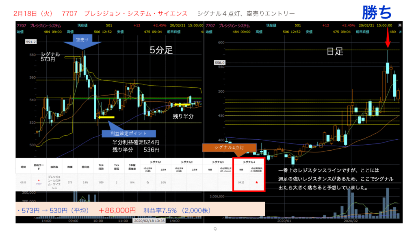Screen dimensions: 416x234
Task: Click the 2020/02/18 13:35 time cursor label
Action: click(149, 221)
